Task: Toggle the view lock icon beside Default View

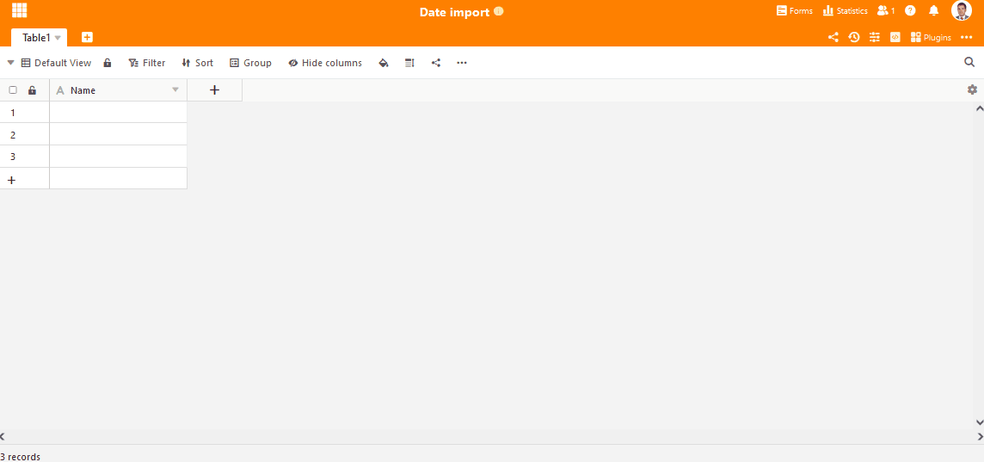Action: (108, 63)
